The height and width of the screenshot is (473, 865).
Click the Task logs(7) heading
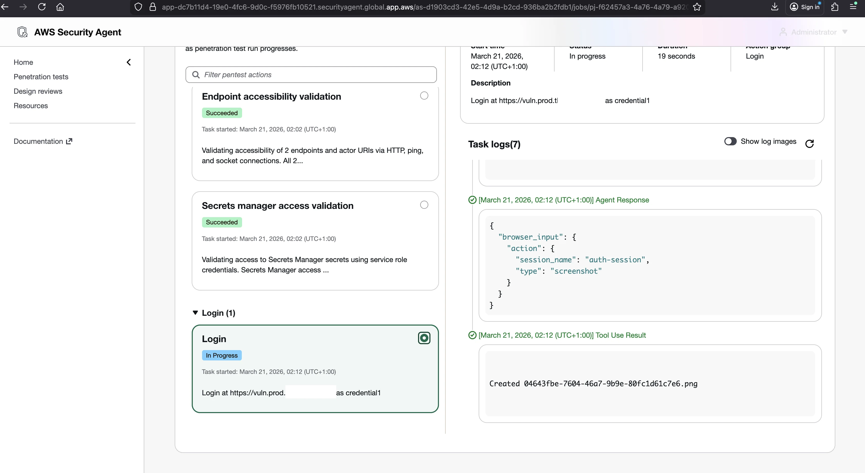494,144
